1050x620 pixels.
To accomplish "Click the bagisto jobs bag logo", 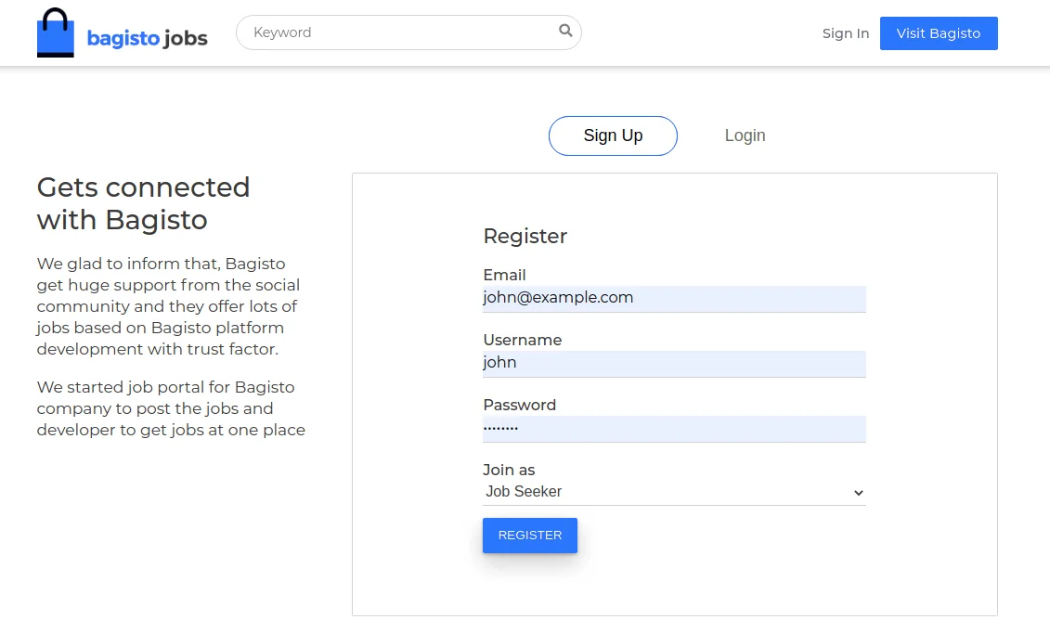I will point(55,32).
